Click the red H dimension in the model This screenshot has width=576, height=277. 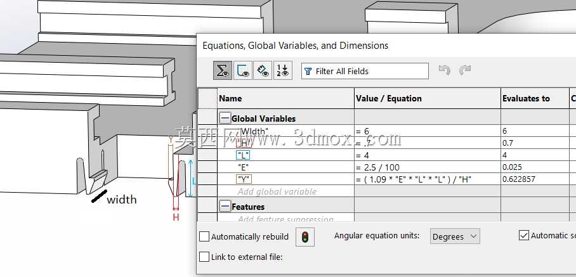(176, 217)
